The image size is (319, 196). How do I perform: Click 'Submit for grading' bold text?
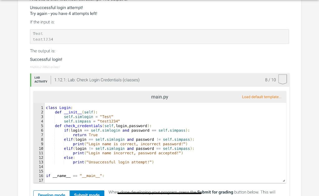(x=215, y=192)
